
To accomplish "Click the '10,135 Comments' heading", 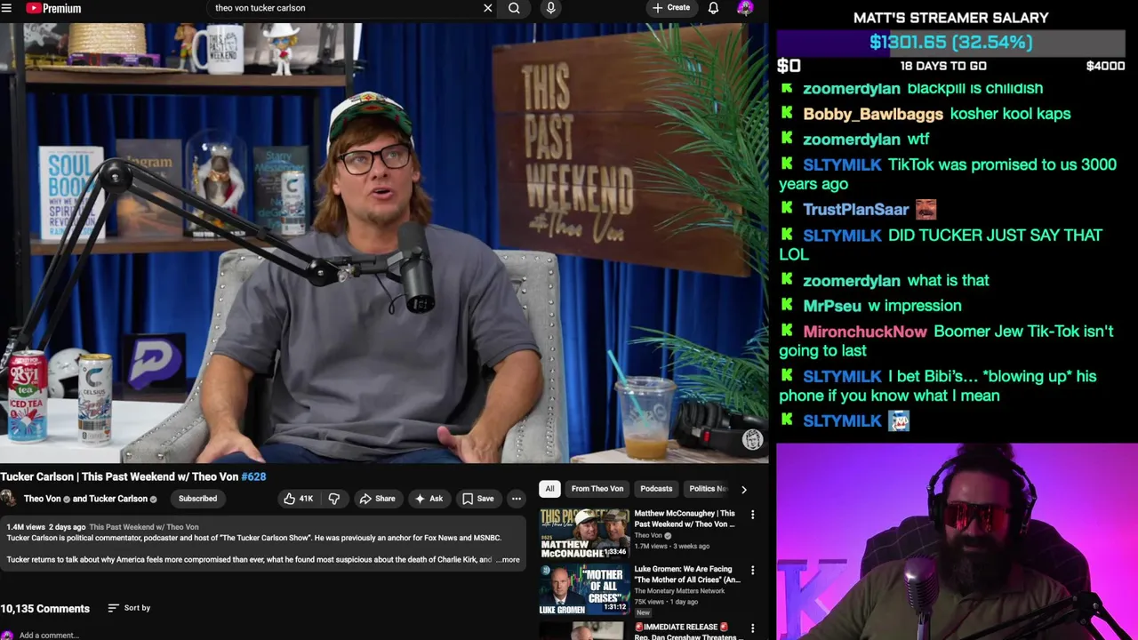I will coord(45,609).
